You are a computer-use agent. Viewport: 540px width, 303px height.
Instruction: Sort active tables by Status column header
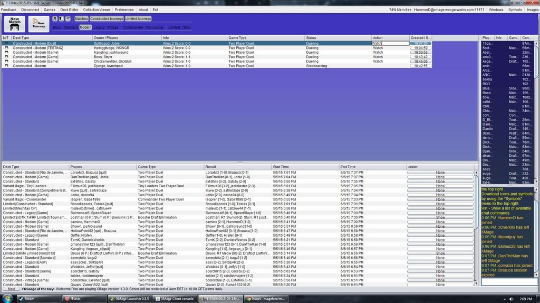(311, 38)
